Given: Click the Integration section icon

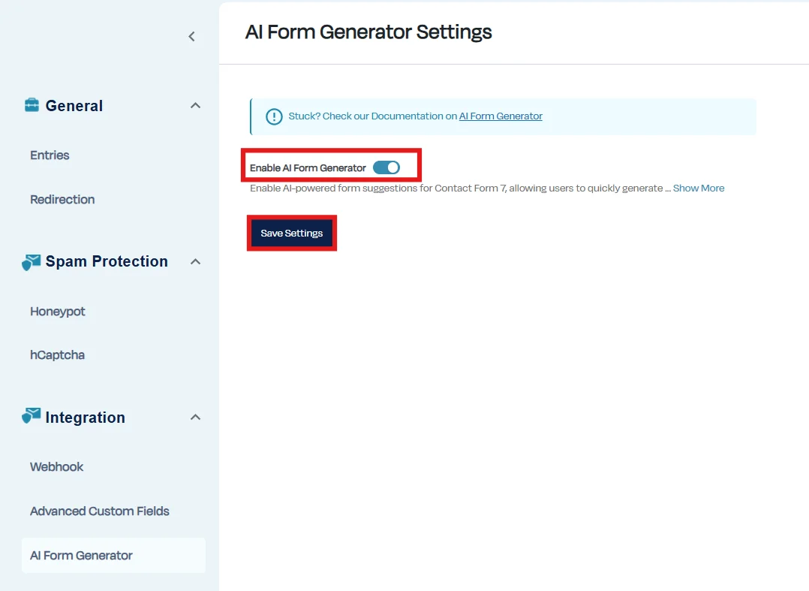Looking at the screenshot, I should click(31, 415).
